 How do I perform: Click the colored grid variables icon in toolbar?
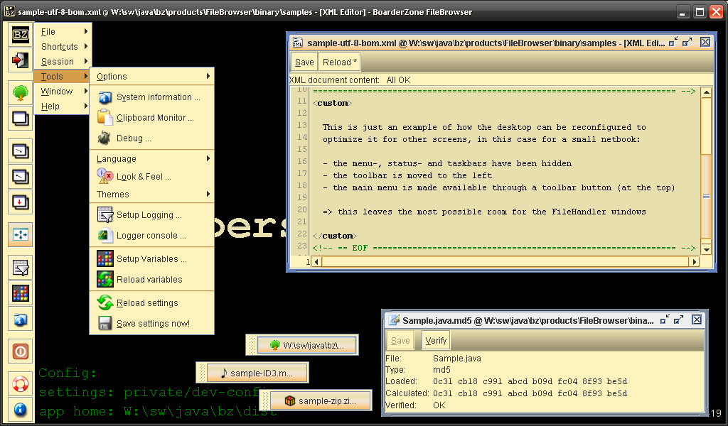click(x=20, y=293)
